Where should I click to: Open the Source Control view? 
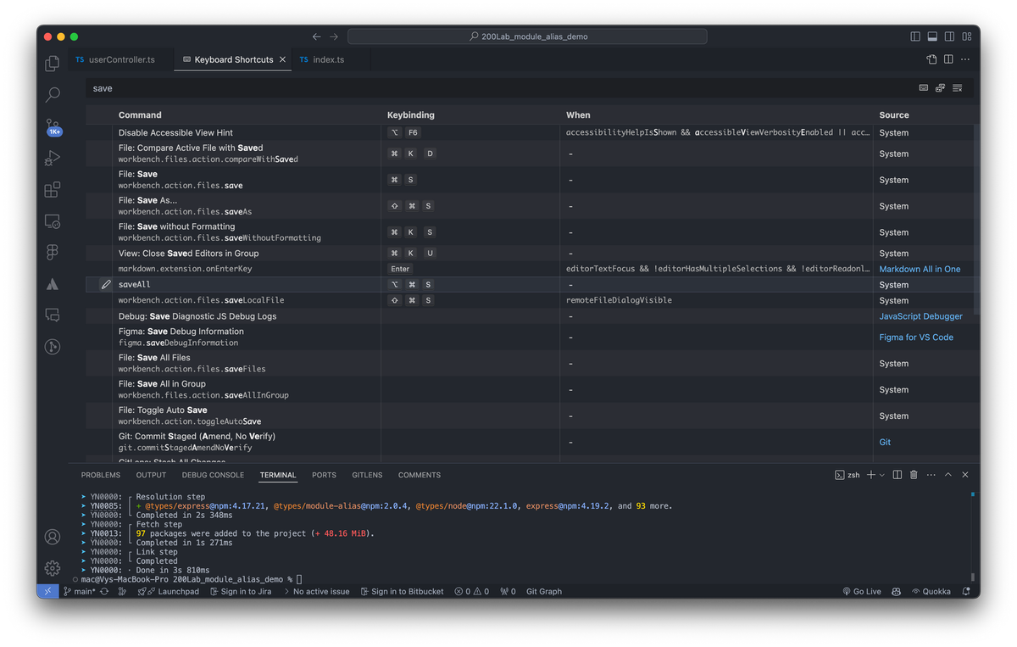pyautogui.click(x=52, y=127)
